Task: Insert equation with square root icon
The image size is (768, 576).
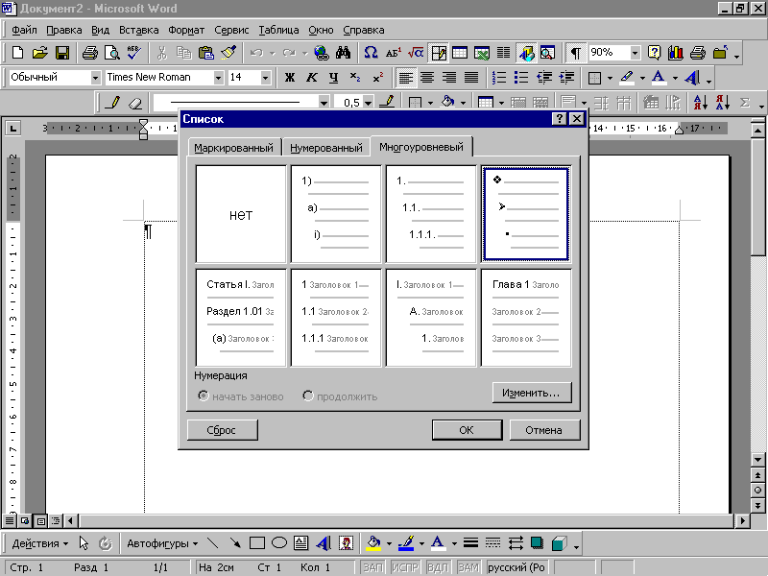Action: [416, 53]
